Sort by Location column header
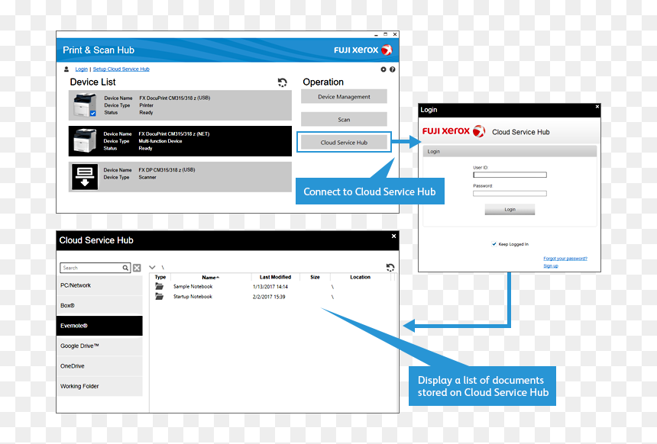Screen dimensions: 657x444 [361, 277]
